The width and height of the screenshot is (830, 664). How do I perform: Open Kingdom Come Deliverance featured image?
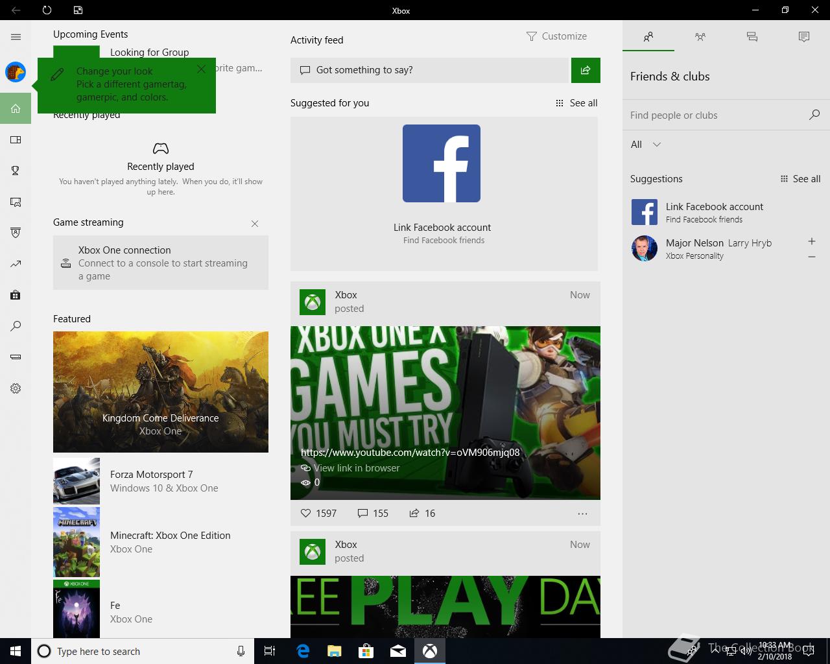click(x=161, y=392)
